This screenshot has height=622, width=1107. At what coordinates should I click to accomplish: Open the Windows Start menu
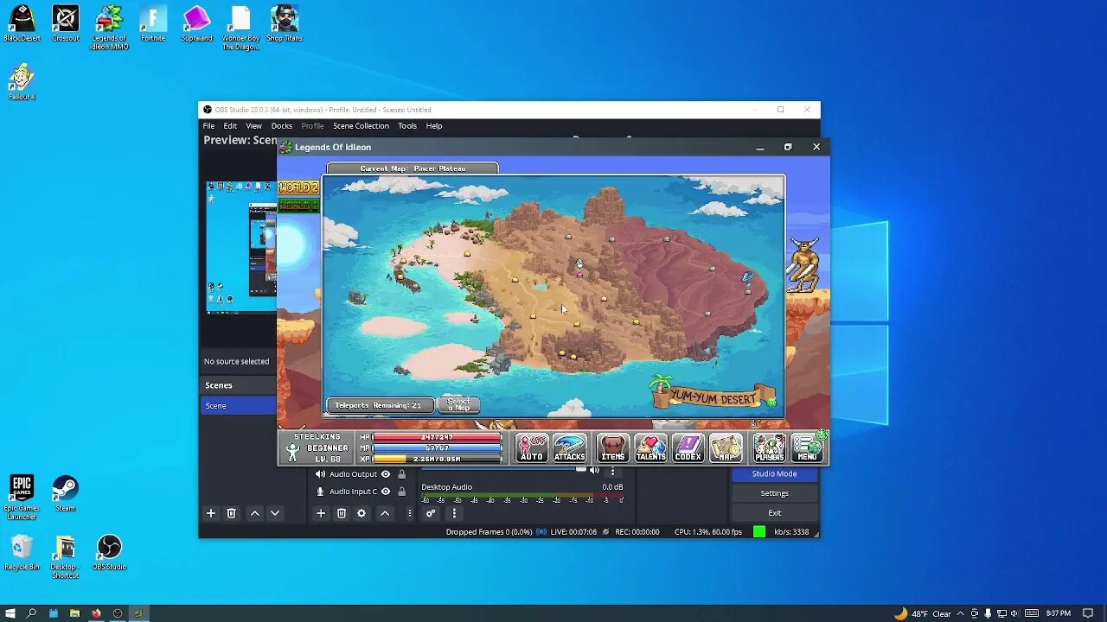(10, 613)
